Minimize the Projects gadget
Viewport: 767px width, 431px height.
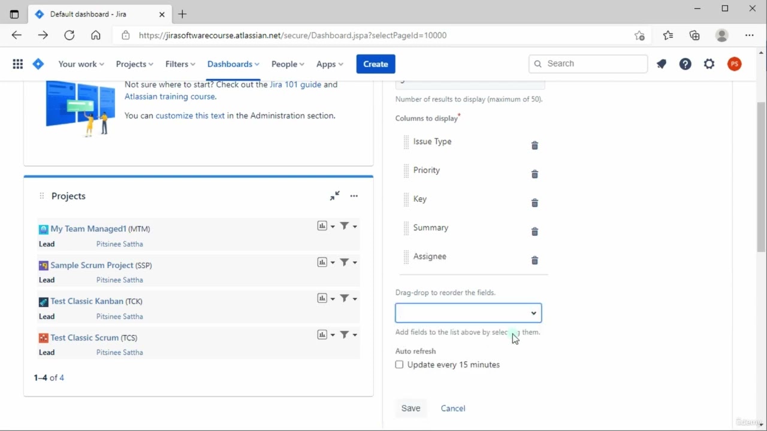pyautogui.click(x=335, y=196)
